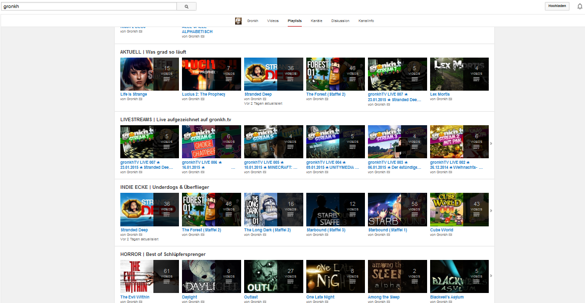The height and width of the screenshot is (303, 585).
Task: Open the One Late Night playlist thumbnail
Action: [x=335, y=276]
